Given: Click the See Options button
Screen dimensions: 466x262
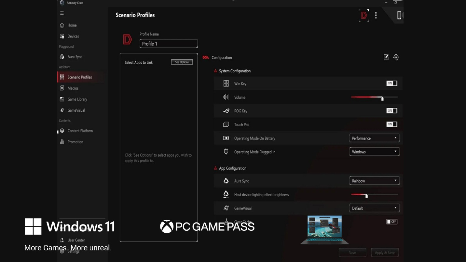Looking at the screenshot, I should (182, 62).
